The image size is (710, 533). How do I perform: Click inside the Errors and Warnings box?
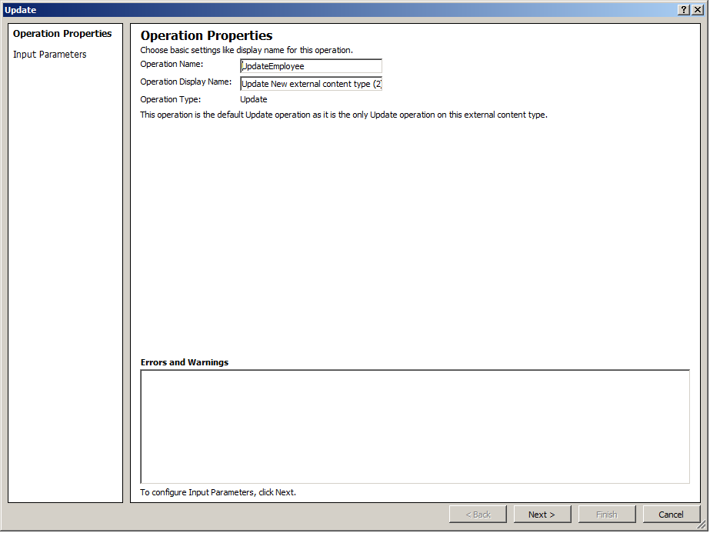(x=415, y=427)
